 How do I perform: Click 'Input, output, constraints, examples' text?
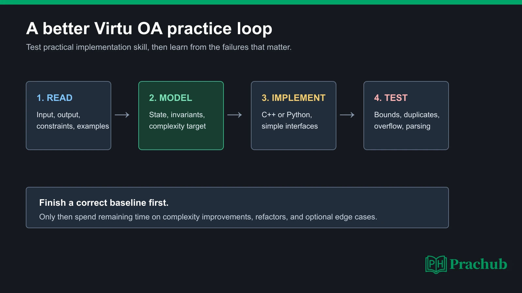pyautogui.click(x=73, y=120)
